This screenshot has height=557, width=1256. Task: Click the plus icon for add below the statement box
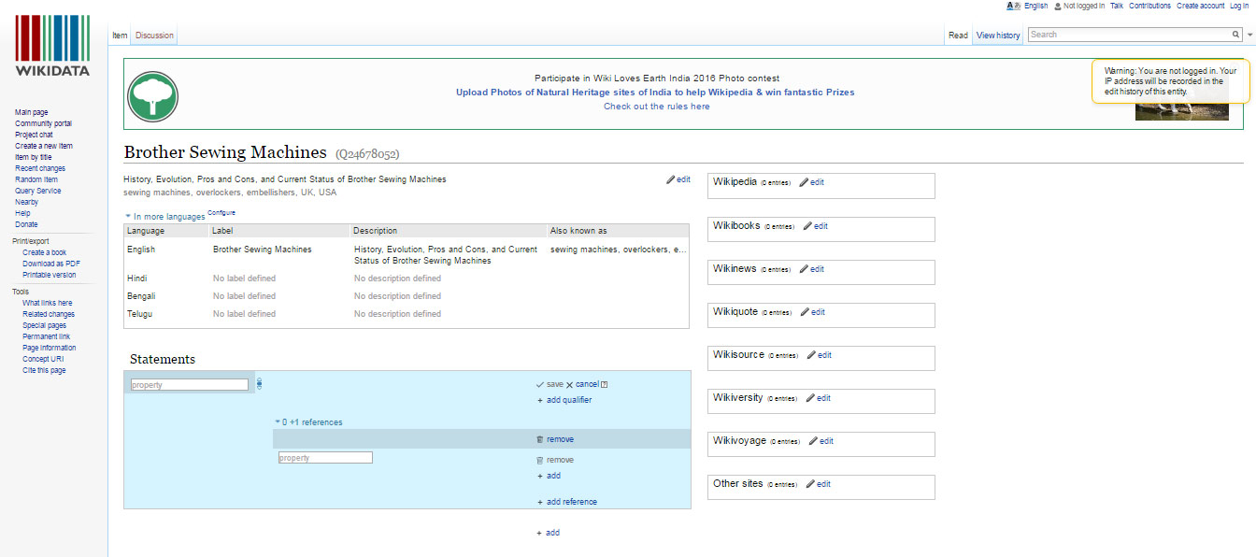[x=539, y=533]
